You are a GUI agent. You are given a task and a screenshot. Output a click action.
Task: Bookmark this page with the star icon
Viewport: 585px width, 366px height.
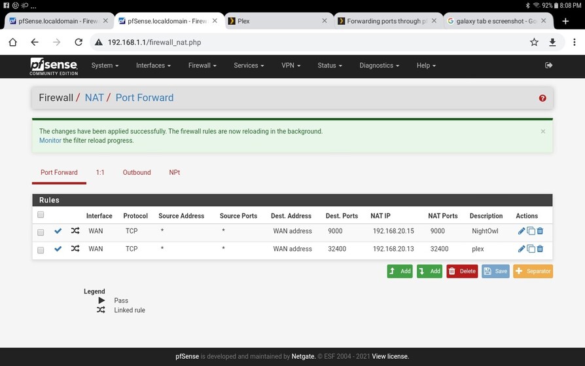[534, 42]
